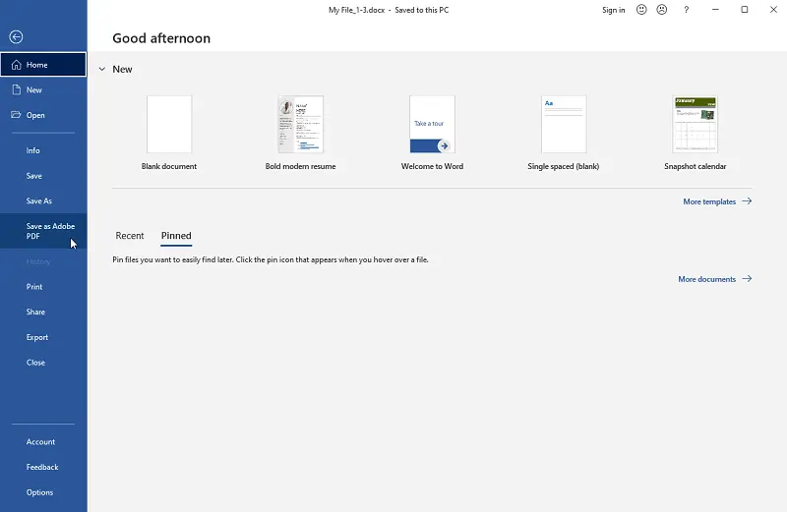
Task: Select the Welcome to Word tour template
Action: click(x=432, y=125)
